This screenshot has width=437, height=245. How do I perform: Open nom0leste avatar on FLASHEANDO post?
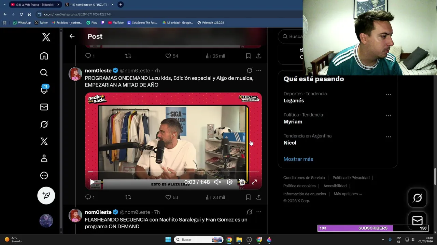tap(75, 216)
